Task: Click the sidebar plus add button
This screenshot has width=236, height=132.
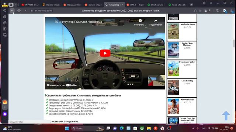Action: pyautogui.click(x=5, y=107)
